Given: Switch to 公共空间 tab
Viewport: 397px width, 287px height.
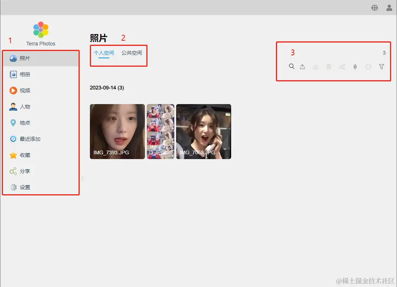Looking at the screenshot, I should (x=132, y=53).
